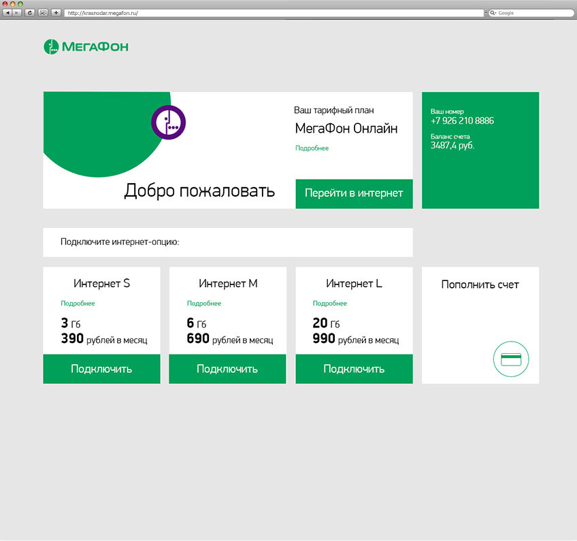Maximize the window with the green button

(20, 3)
